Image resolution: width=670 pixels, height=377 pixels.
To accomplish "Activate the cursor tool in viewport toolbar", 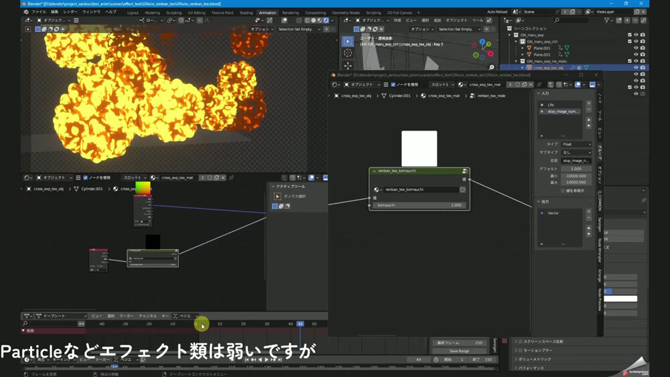I will [x=348, y=53].
